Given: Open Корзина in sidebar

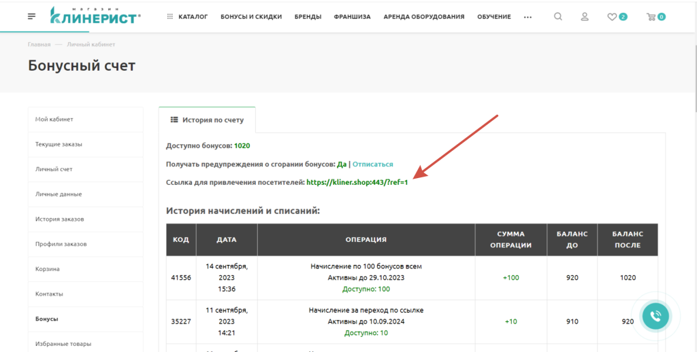Looking at the screenshot, I should point(85,269).
